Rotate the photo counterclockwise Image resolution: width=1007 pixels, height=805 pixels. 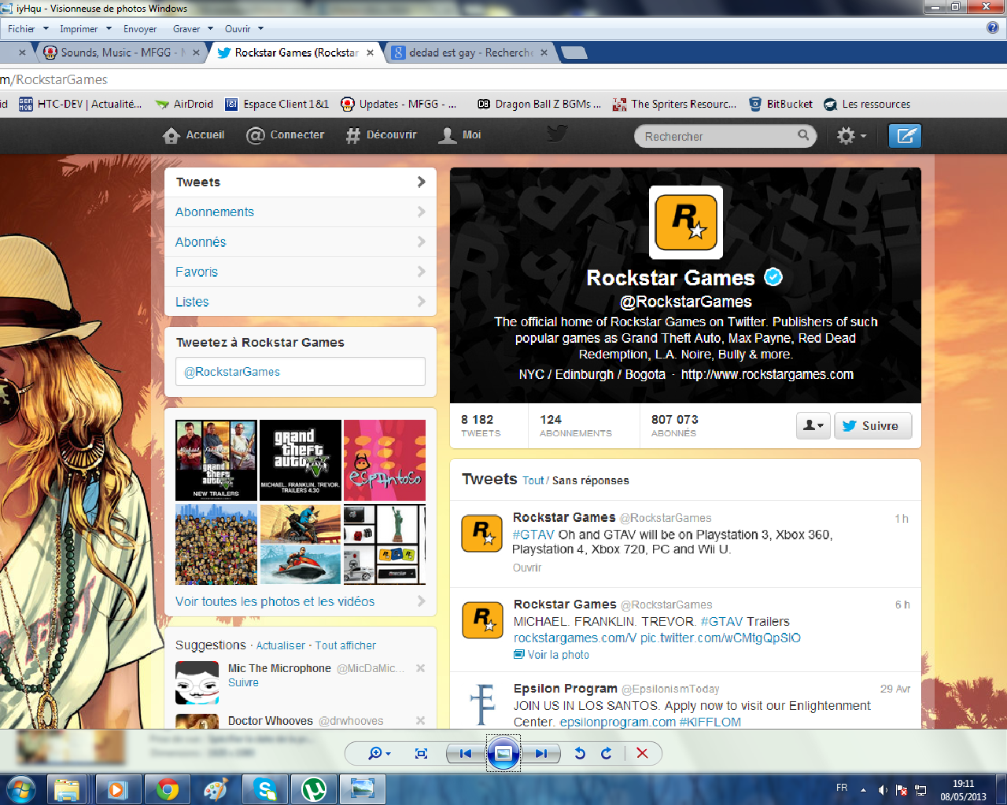(580, 753)
